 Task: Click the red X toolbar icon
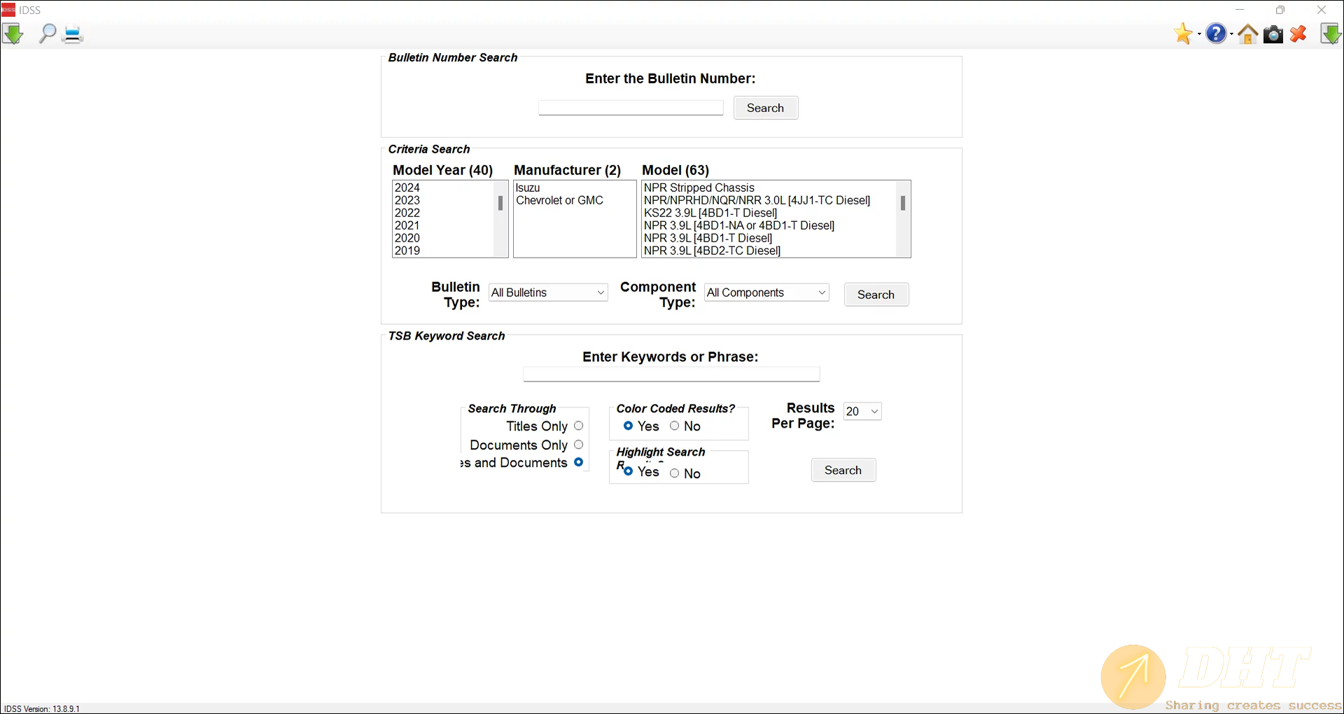(x=1298, y=34)
